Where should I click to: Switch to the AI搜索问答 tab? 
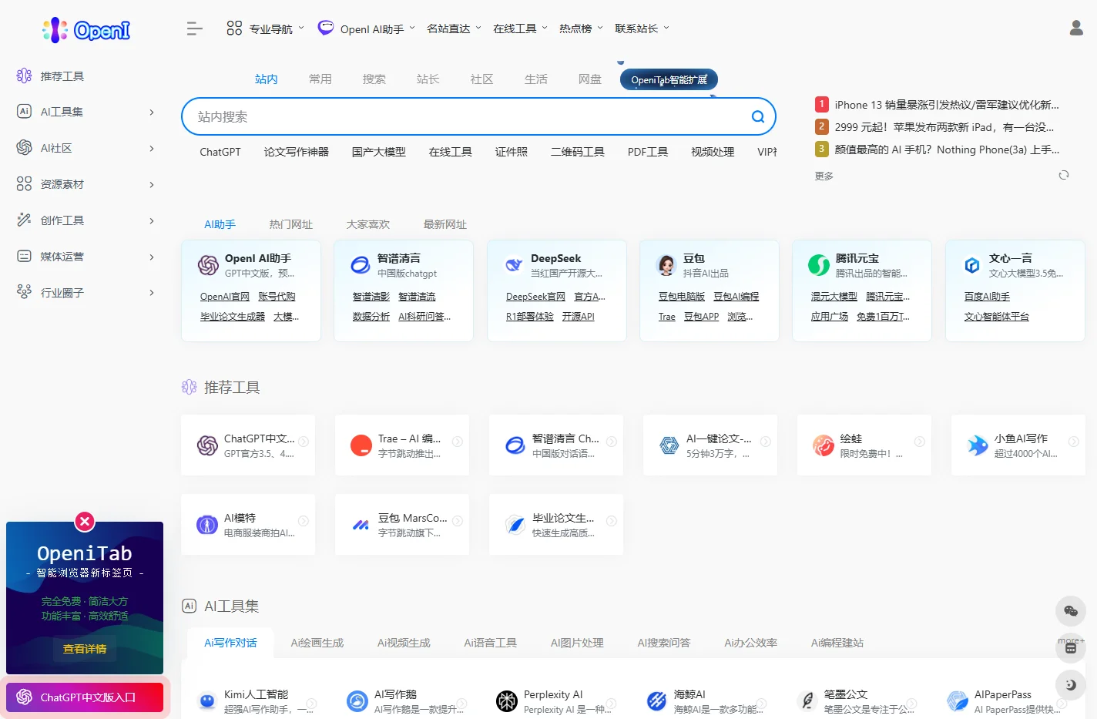663,643
